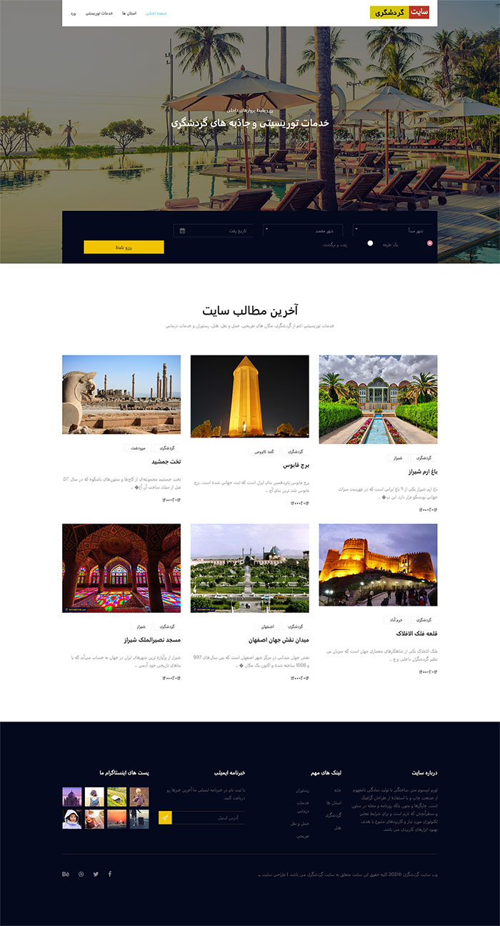Click the Behance icon in footer

tap(66, 874)
